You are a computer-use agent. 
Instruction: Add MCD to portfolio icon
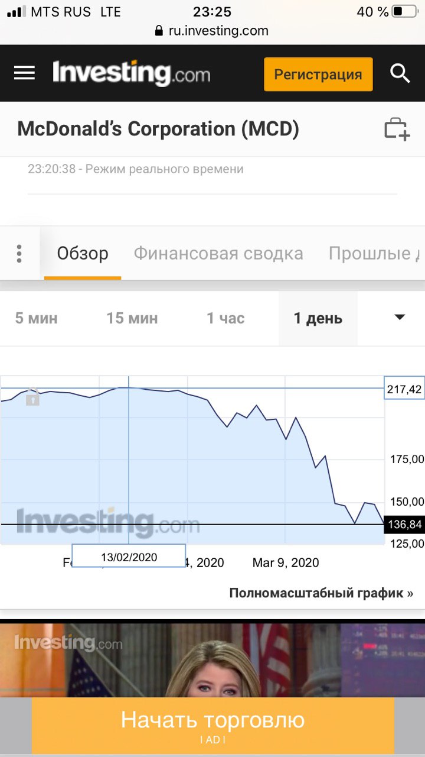[x=397, y=129]
